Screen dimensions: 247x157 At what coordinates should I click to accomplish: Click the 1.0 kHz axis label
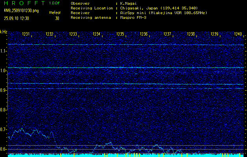click(x=3, y=71)
